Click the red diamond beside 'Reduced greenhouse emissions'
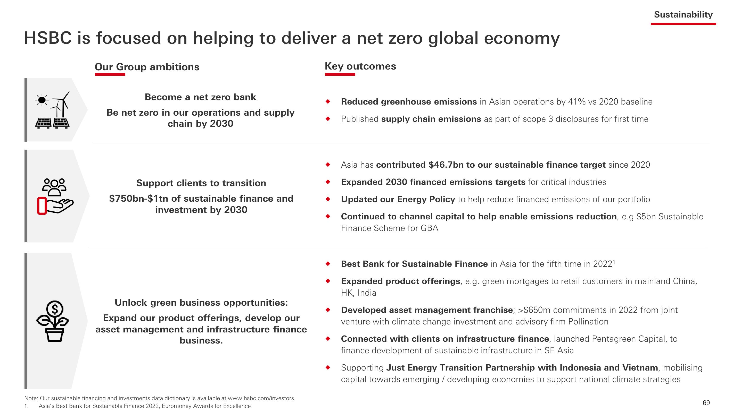This screenshot has height=412, width=733. (328, 101)
